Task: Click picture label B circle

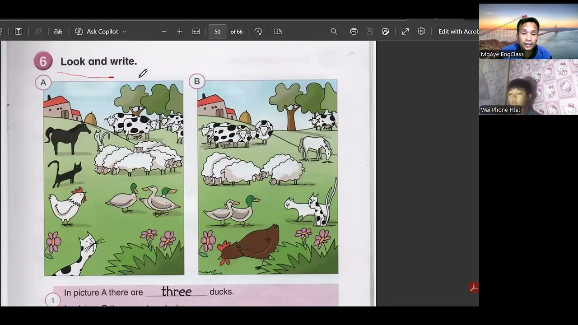Action: pos(197,82)
